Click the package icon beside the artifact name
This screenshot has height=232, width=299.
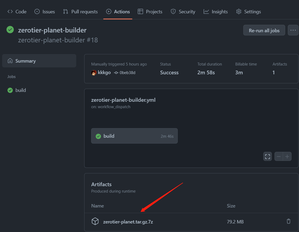pyautogui.click(x=95, y=221)
